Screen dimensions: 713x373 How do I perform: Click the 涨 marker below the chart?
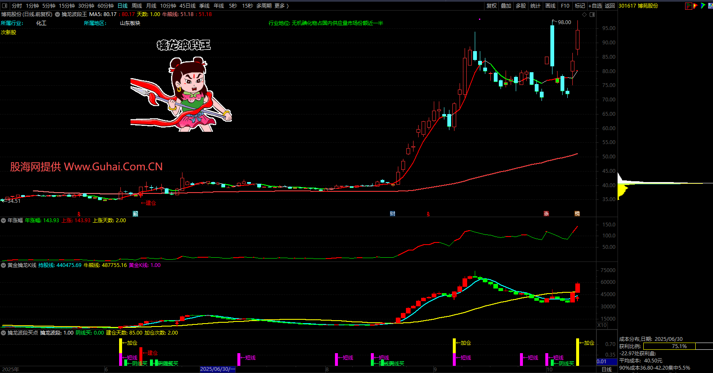546,214
